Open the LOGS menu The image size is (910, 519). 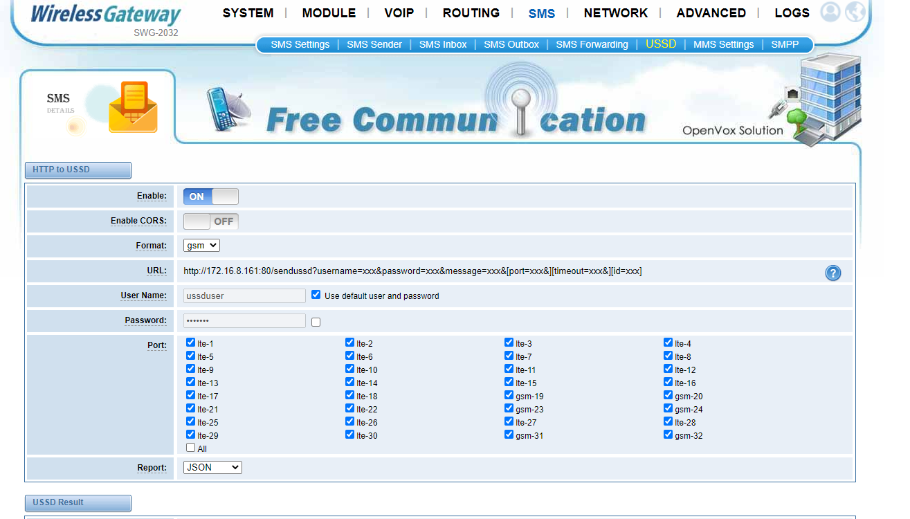[x=792, y=13]
